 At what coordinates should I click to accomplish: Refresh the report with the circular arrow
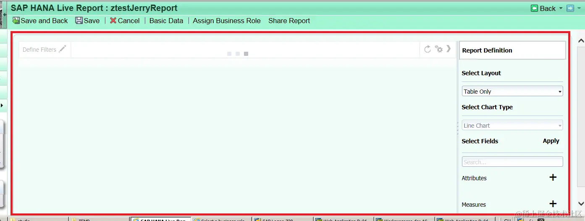point(428,49)
